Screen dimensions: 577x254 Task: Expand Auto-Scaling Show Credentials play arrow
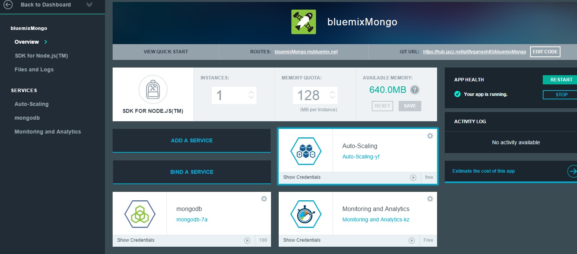(413, 178)
